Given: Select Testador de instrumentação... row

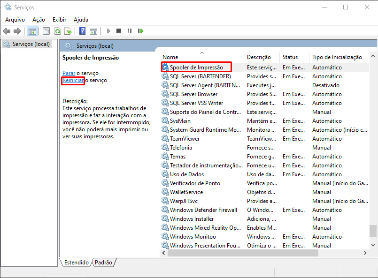Looking at the screenshot, I should 264,165.
